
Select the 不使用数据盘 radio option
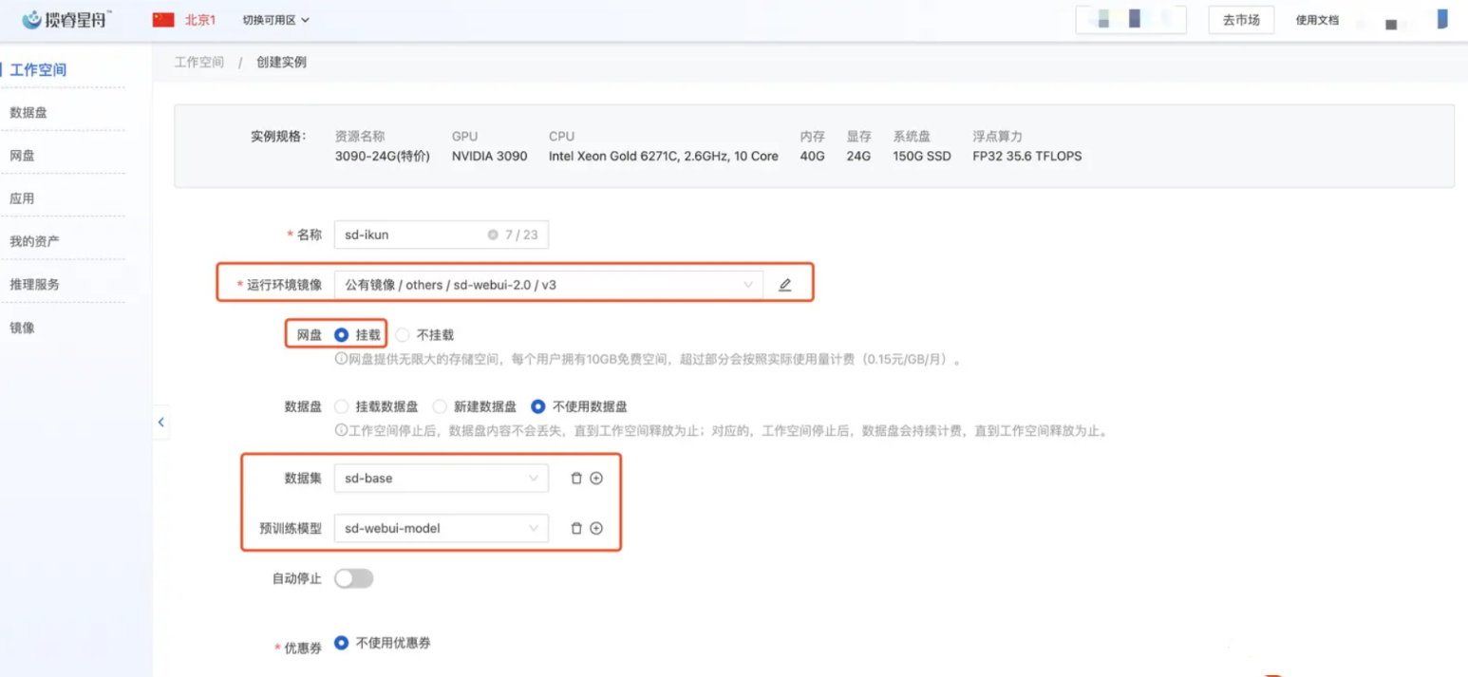pyautogui.click(x=538, y=406)
